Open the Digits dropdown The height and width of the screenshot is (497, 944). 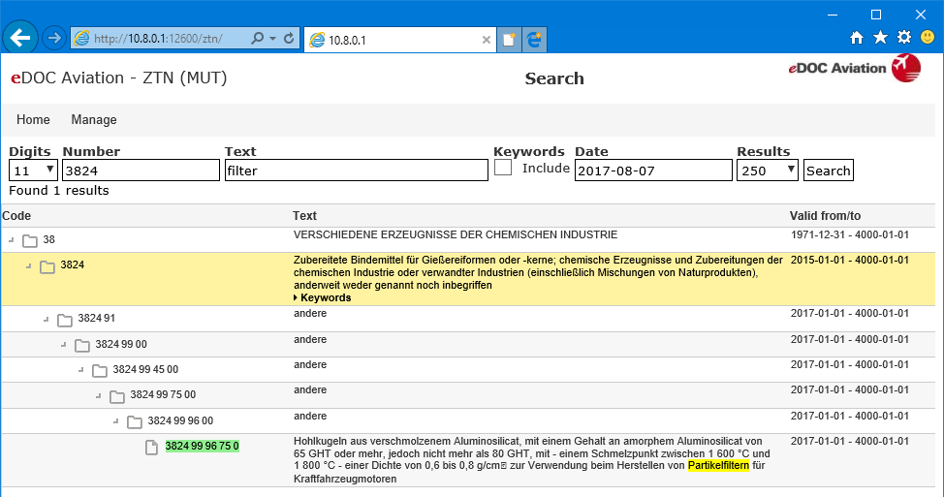[33, 171]
